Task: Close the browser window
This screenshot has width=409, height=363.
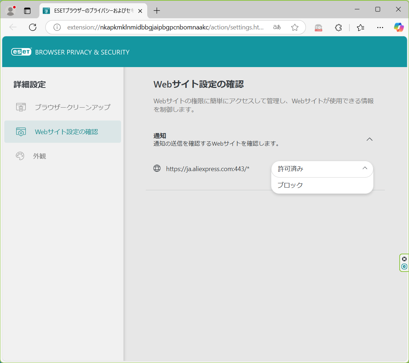Action: [x=398, y=9]
